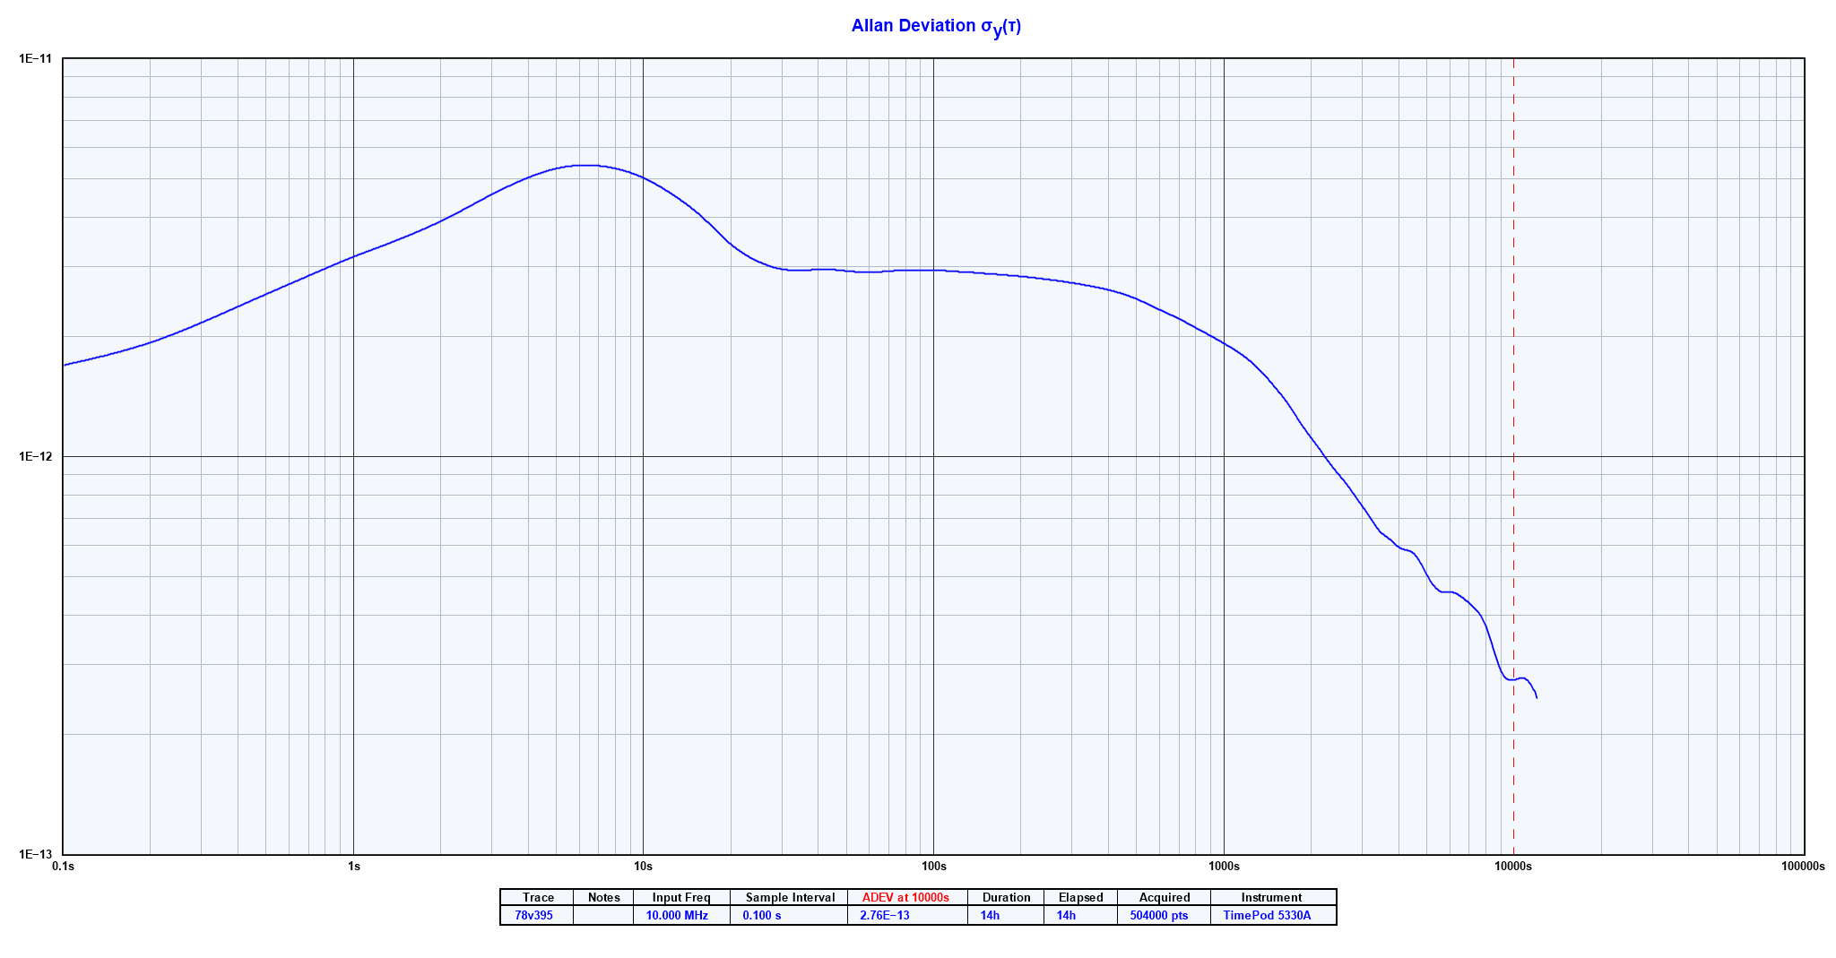The width and height of the screenshot is (1836, 958).
Task: Click the Sample Interval column header
Action: tap(790, 897)
